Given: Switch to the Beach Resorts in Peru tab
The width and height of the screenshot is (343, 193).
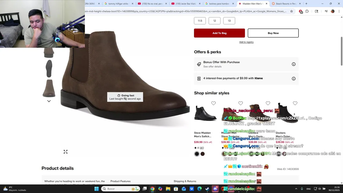Looking at the screenshot, I should pyautogui.click(x=286, y=4).
